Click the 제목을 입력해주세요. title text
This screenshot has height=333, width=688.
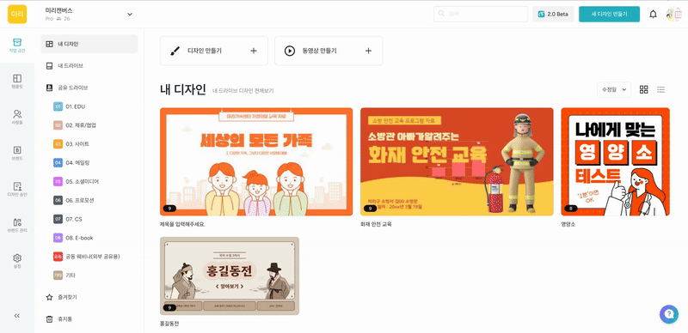[183, 224]
